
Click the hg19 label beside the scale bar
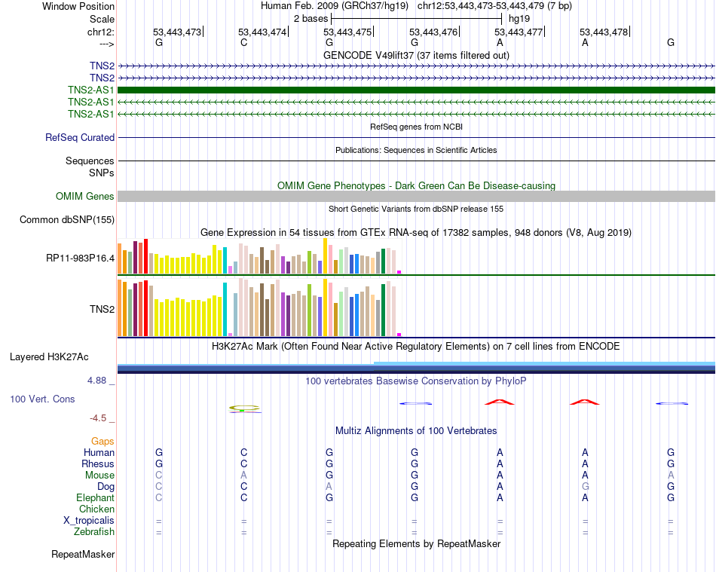tap(519, 19)
